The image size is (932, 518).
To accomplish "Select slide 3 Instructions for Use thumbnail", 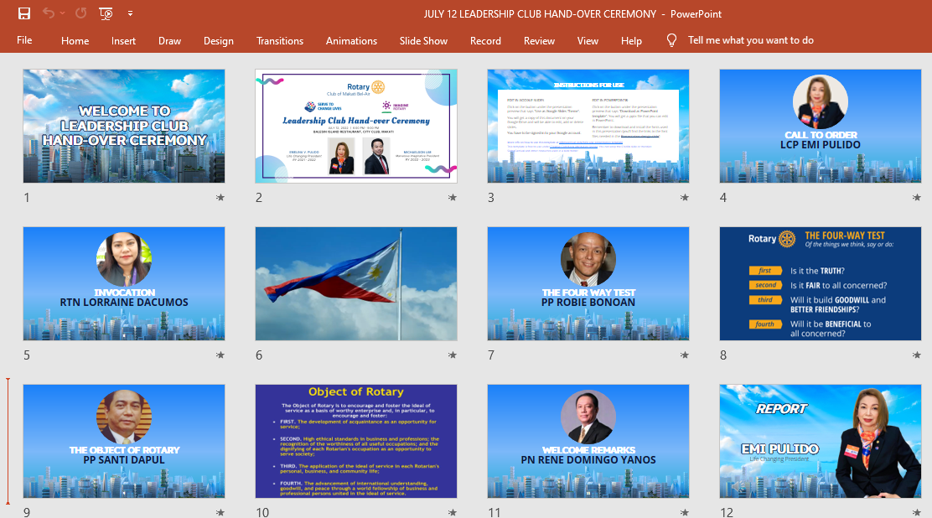I will coord(588,126).
